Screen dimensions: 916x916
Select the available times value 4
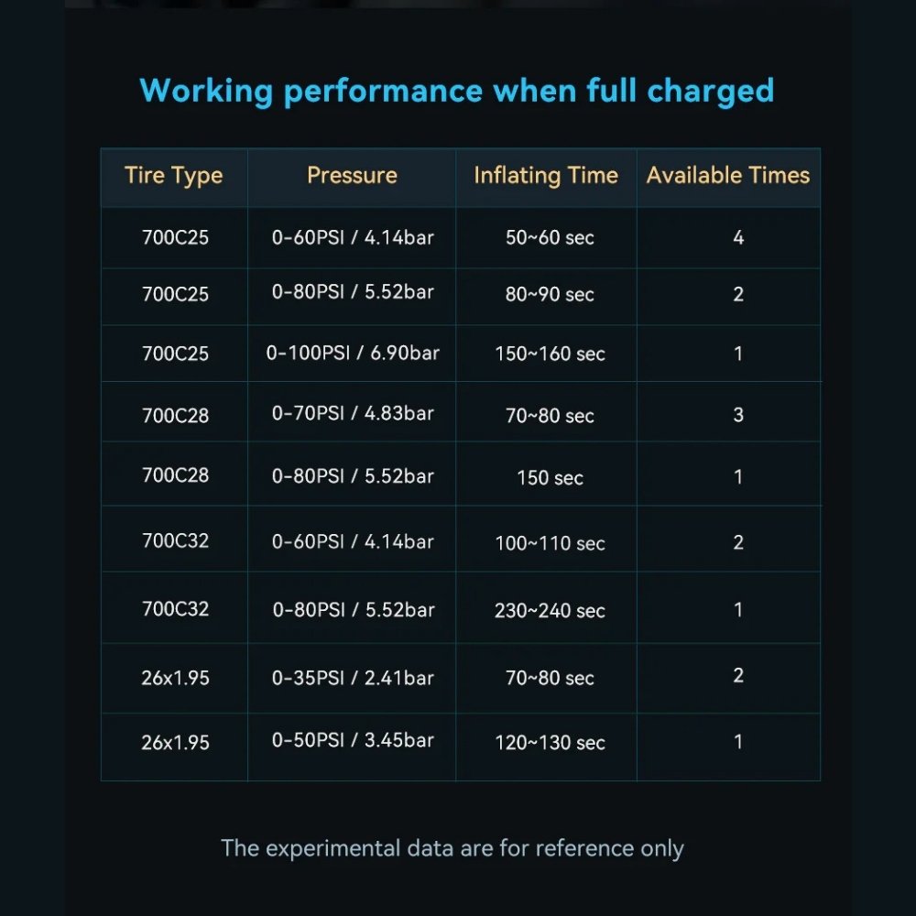tap(738, 238)
